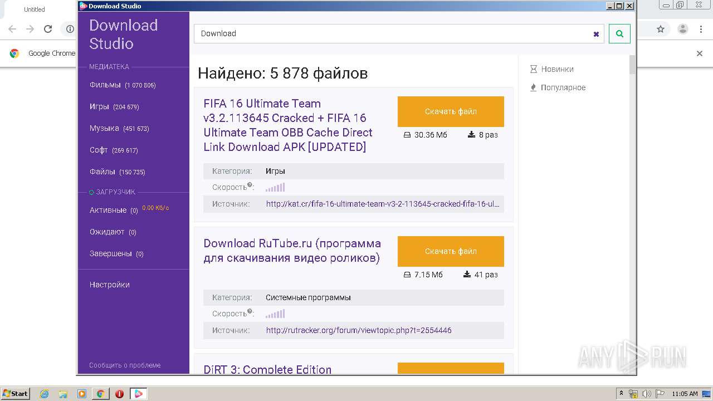Open the Файлы media category
The width and height of the screenshot is (713, 401).
point(117,172)
